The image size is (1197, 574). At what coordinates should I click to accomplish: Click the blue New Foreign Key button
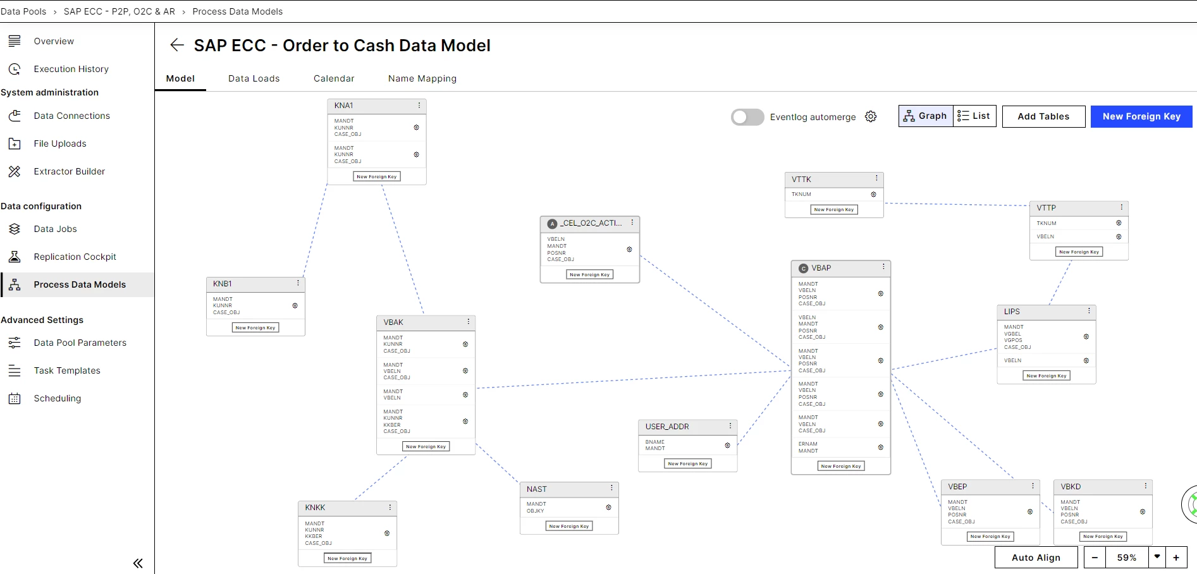tap(1141, 116)
